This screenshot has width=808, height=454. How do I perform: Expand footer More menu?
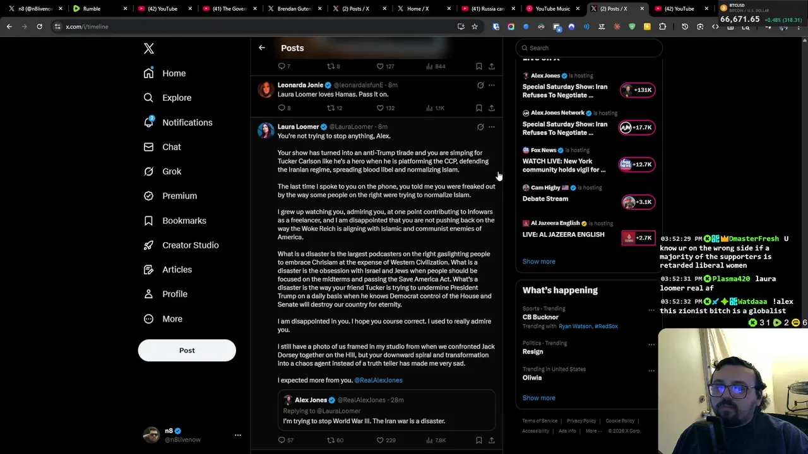point(593,431)
